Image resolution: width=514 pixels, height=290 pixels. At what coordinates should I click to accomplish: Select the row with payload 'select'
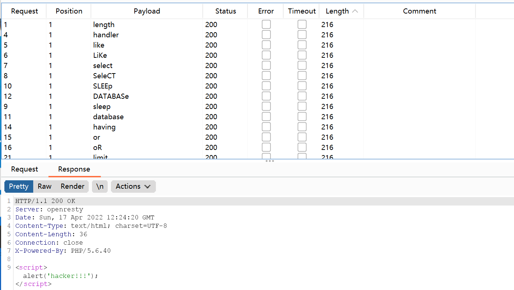257,65
